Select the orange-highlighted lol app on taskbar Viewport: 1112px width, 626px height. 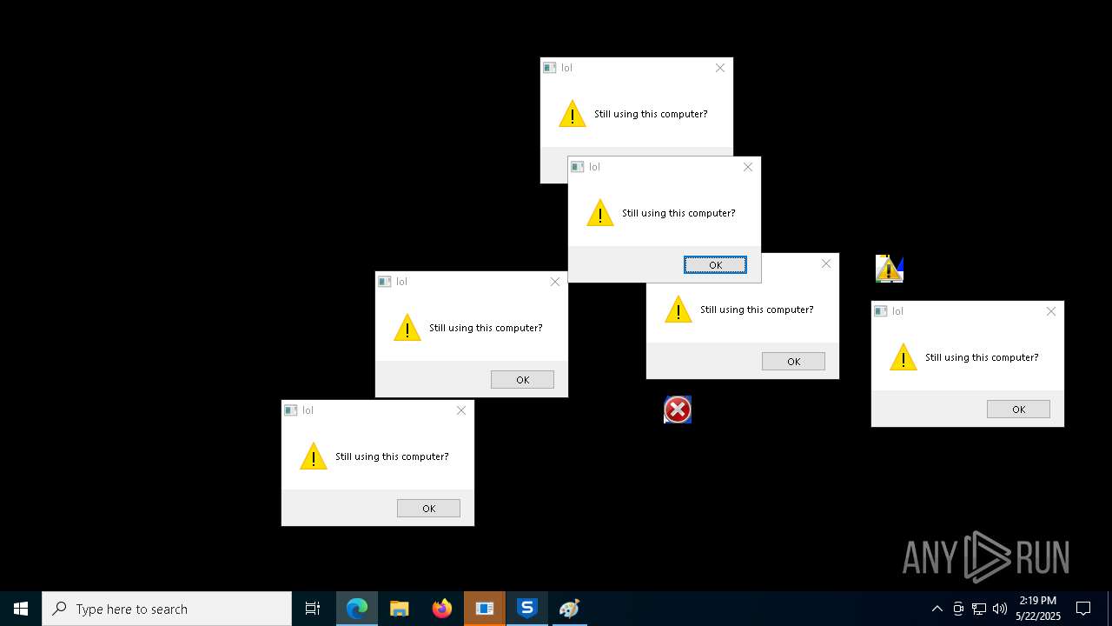coord(485,609)
